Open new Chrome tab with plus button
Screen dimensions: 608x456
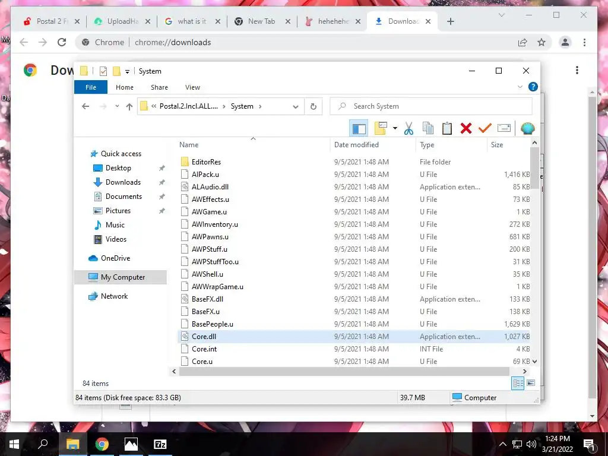(450, 21)
